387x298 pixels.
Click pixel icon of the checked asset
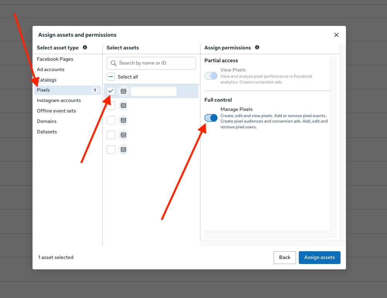tap(123, 91)
